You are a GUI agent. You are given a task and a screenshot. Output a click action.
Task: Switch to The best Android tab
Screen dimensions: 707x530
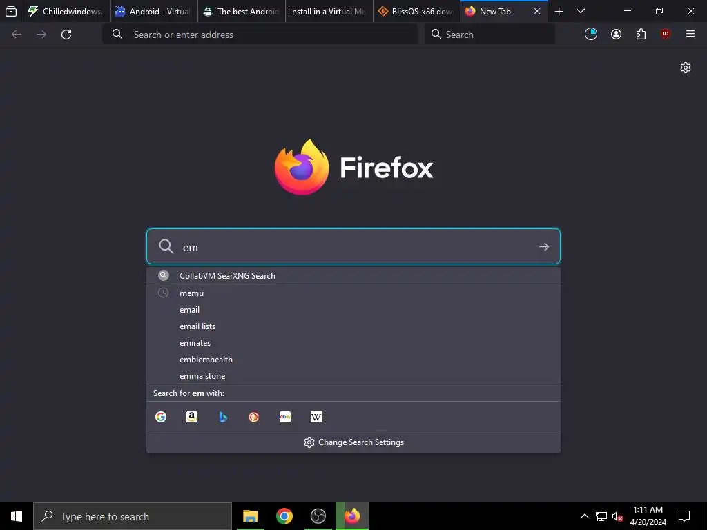pyautogui.click(x=241, y=11)
